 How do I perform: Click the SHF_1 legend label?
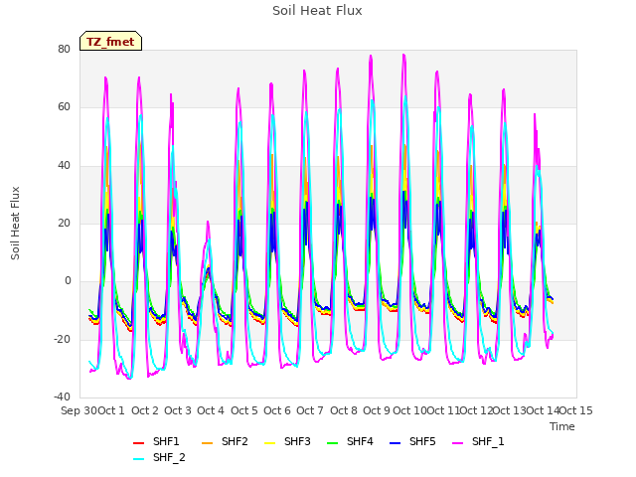488,441
